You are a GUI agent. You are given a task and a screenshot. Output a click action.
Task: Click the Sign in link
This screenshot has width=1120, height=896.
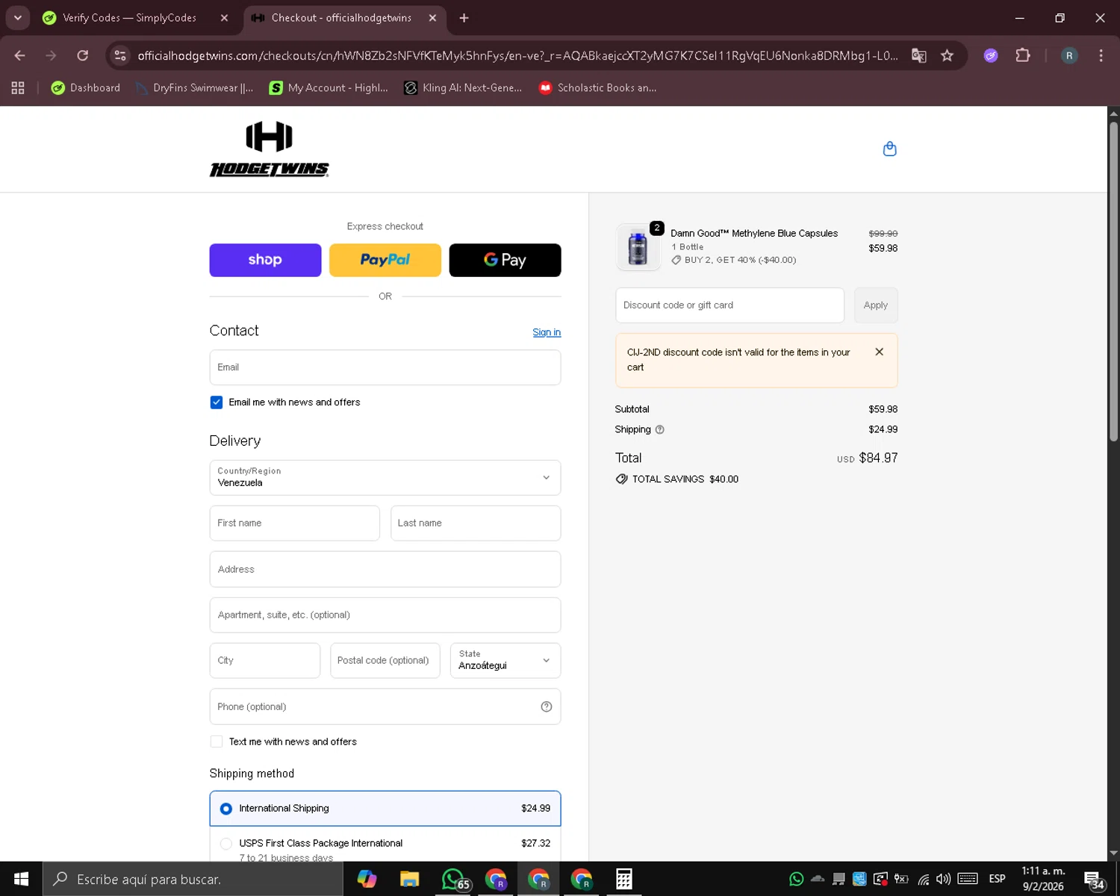[x=547, y=332]
